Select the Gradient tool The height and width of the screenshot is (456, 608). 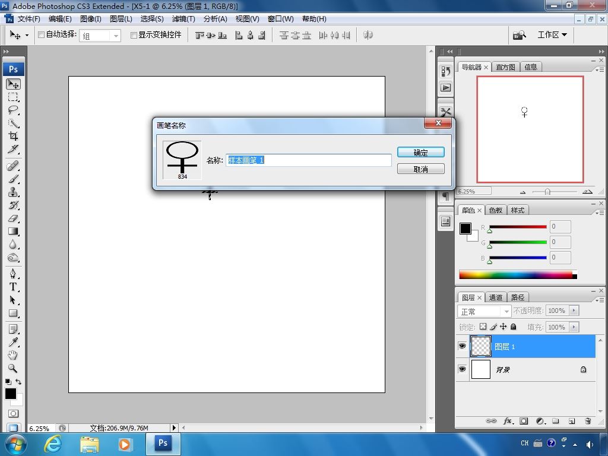pyautogui.click(x=13, y=232)
